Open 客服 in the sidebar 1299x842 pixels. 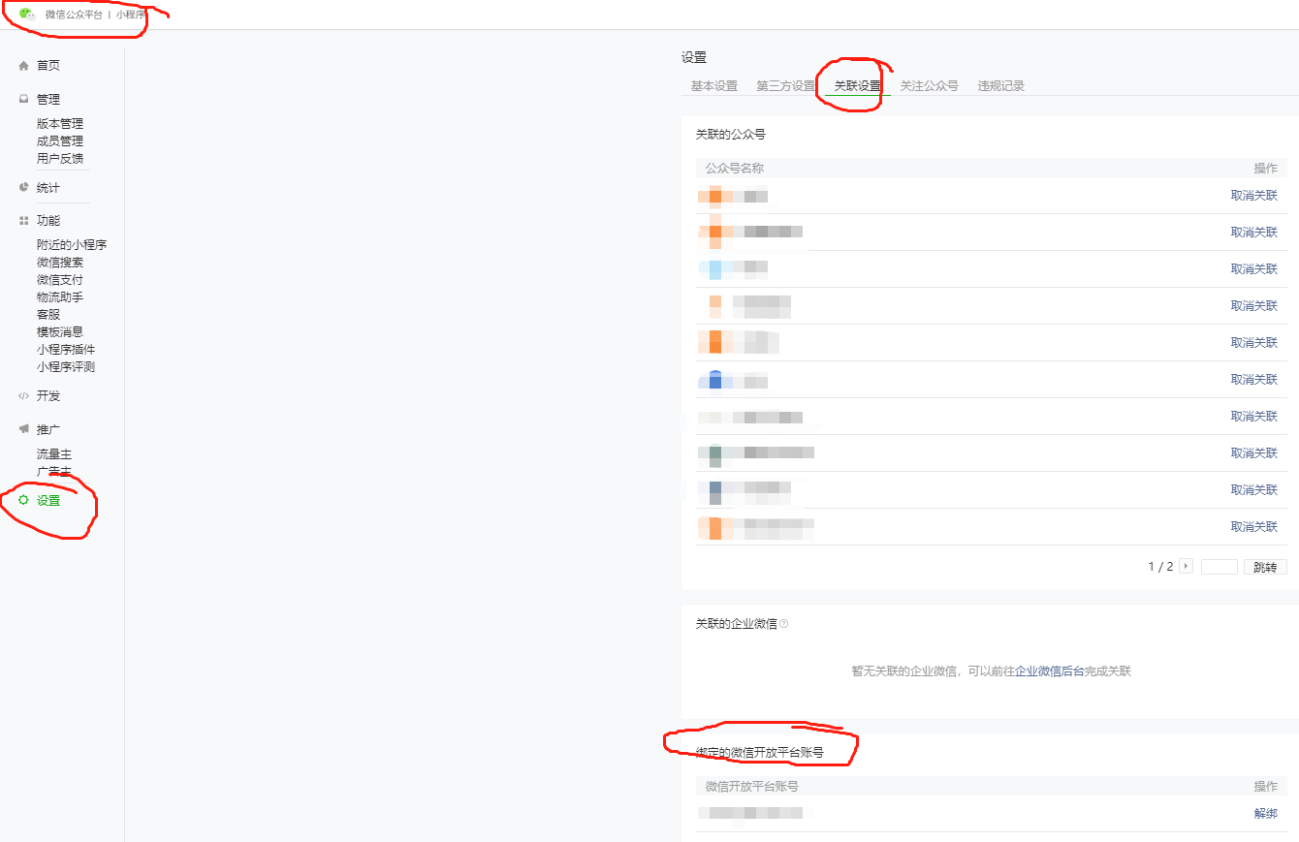point(48,315)
